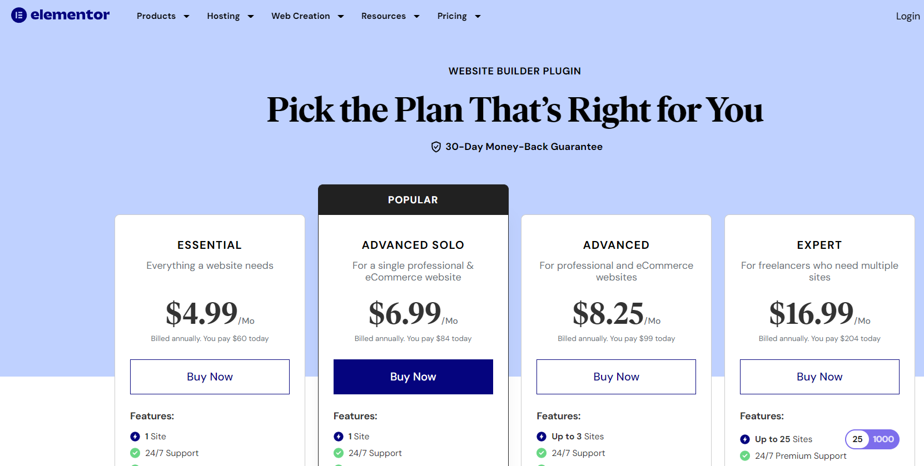Buy the Advanced Solo plan now
This screenshot has height=466, width=924.
pyautogui.click(x=413, y=377)
